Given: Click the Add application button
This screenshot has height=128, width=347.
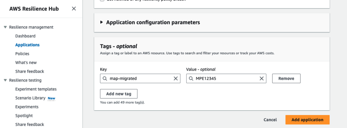Looking at the screenshot, I should point(307,120).
